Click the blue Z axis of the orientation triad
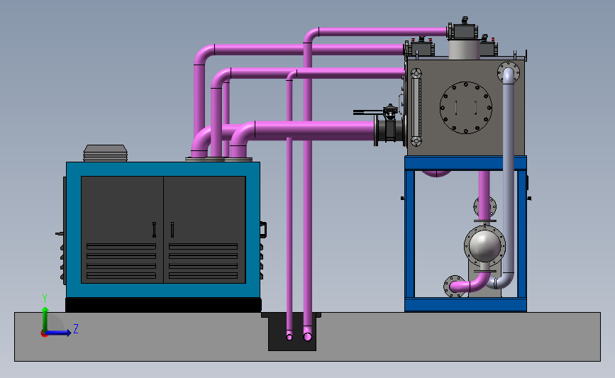 coord(59,333)
